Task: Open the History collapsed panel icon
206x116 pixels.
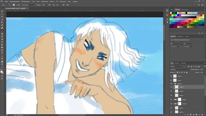Action: [x=167, y=11]
